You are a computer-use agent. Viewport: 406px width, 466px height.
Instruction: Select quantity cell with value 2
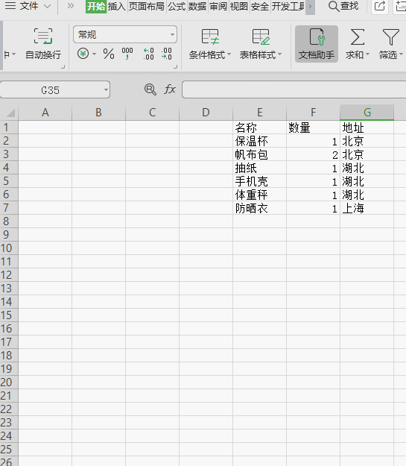pyautogui.click(x=313, y=154)
